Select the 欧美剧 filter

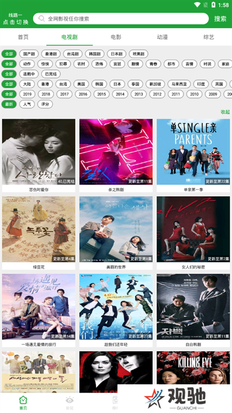click(x=139, y=54)
